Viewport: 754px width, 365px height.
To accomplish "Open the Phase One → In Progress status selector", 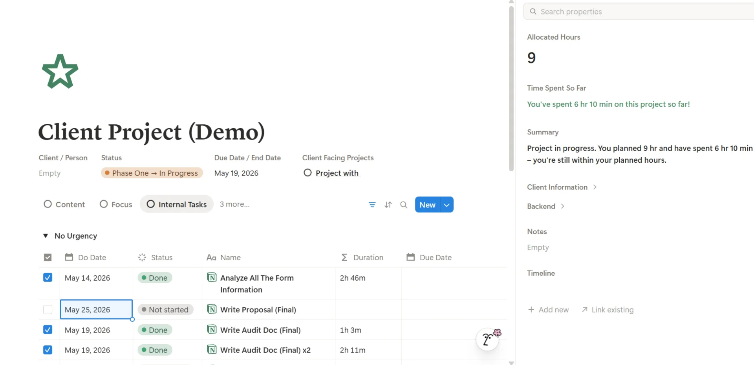I will pos(152,173).
